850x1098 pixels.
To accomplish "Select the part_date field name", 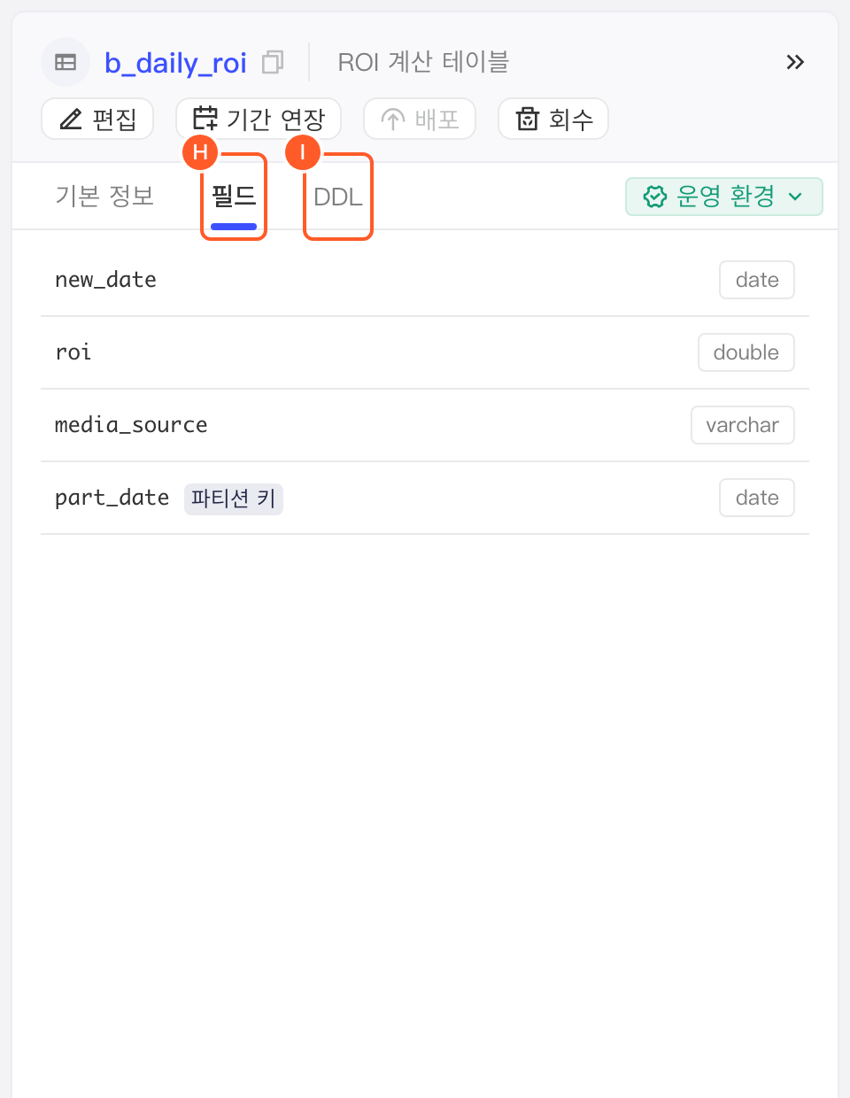I will point(112,498).
